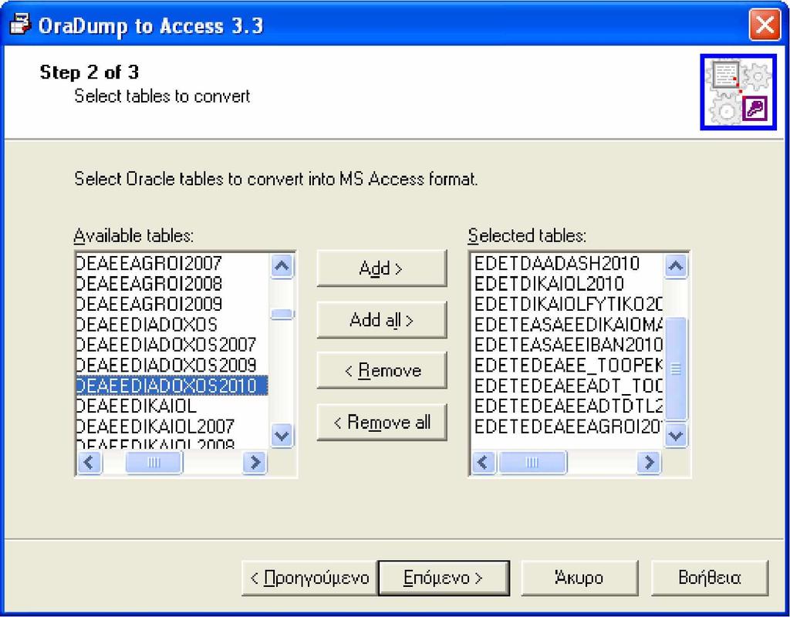
Task: Click the OraDump title bar app icon
Action: pyautogui.click(x=21, y=25)
